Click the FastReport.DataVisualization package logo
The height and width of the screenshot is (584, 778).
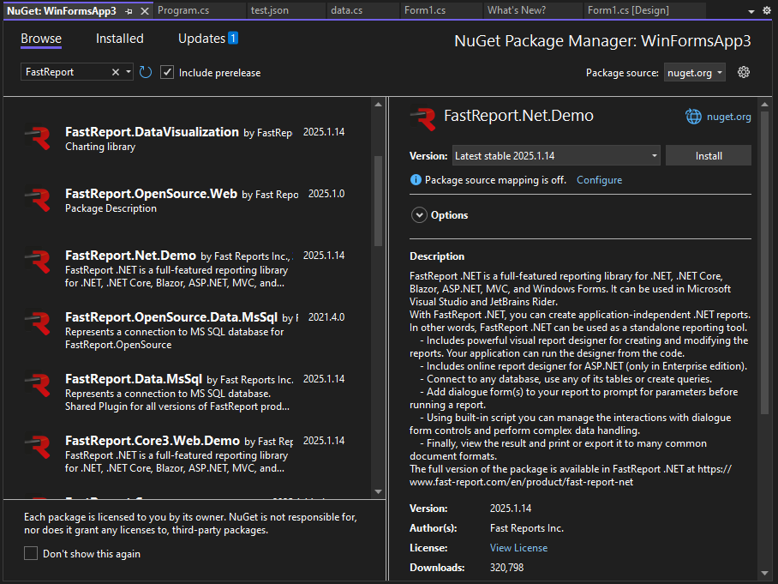point(39,139)
